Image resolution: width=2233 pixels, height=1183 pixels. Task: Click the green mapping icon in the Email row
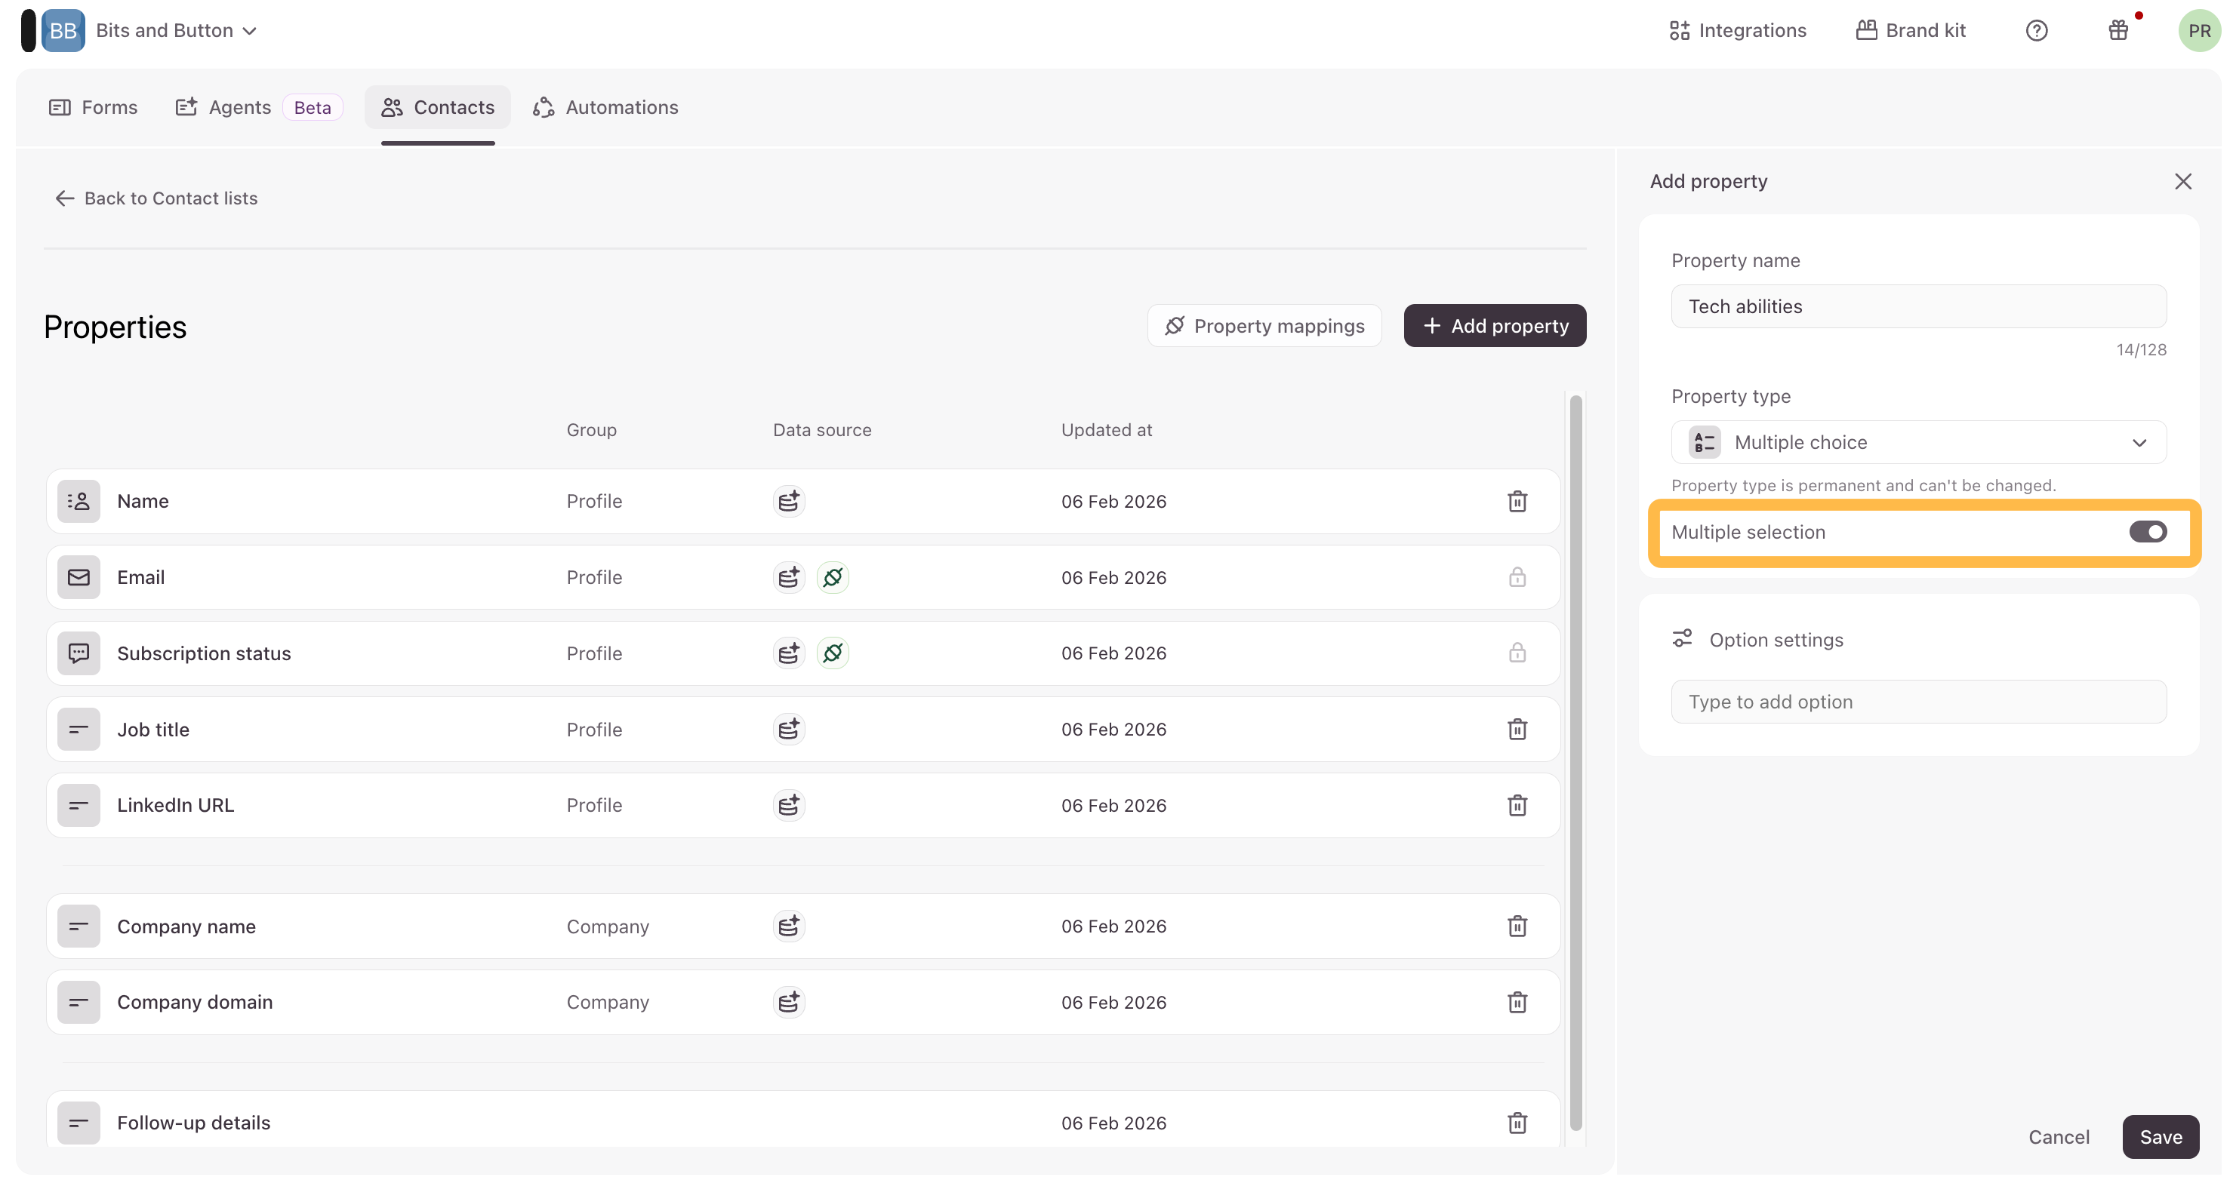(x=832, y=578)
